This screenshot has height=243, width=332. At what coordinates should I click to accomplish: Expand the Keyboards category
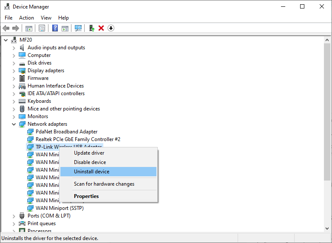pyautogui.click(x=14, y=102)
